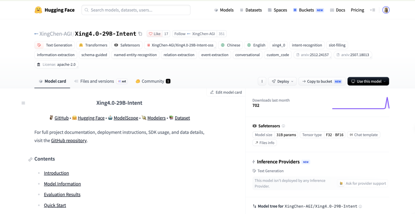This screenshot has width=415, height=214.
Task: Click the user avatar in navbar
Action: [x=386, y=10]
